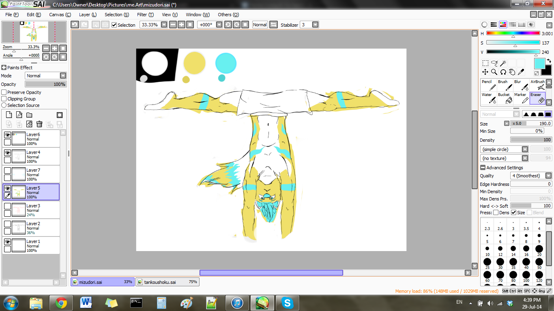Image resolution: width=554 pixels, height=311 pixels.
Task: Hide Layer1 using its eye icon
Action: (x=7, y=242)
